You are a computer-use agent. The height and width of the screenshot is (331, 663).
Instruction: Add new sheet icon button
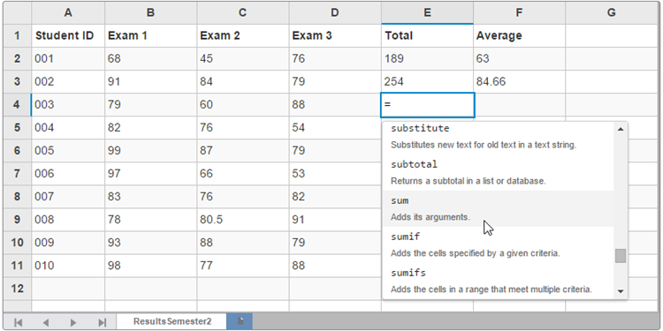(240, 321)
